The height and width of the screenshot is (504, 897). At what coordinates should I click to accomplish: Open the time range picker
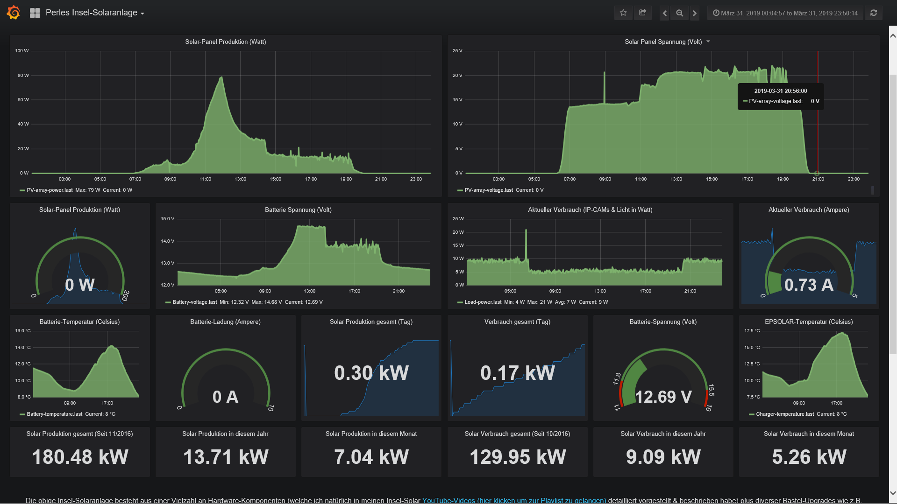tap(785, 13)
